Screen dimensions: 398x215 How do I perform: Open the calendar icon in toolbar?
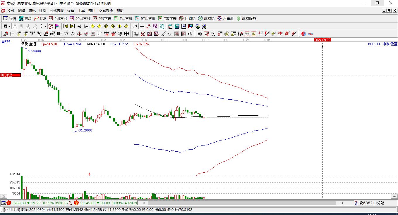click(x=170, y=26)
